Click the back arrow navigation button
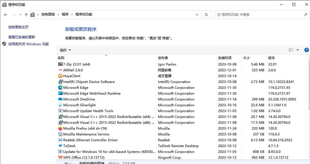This screenshot has width=310, height=164. [6, 14]
